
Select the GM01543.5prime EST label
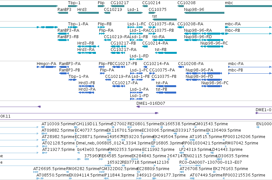click(x=211, y=124)
